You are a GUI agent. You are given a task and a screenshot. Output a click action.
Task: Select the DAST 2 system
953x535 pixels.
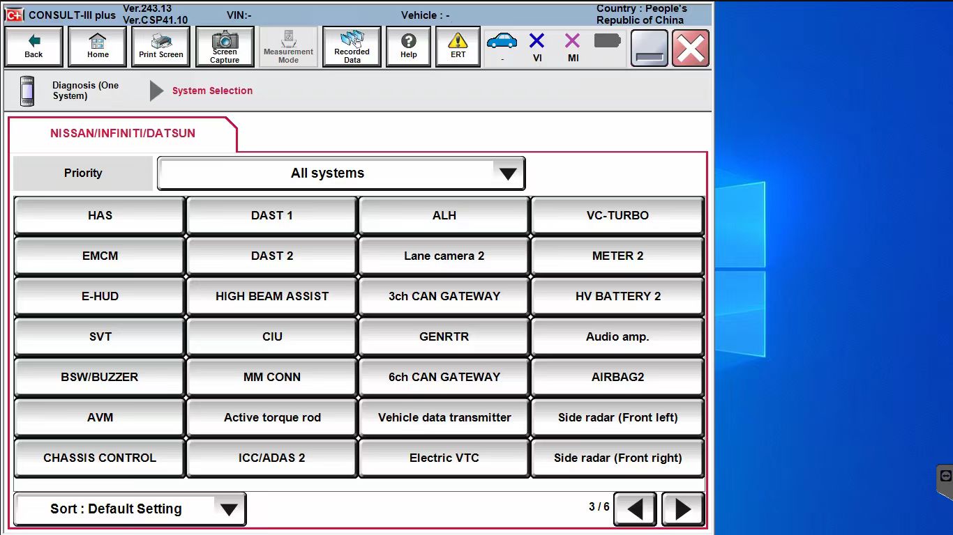pyautogui.click(x=272, y=256)
